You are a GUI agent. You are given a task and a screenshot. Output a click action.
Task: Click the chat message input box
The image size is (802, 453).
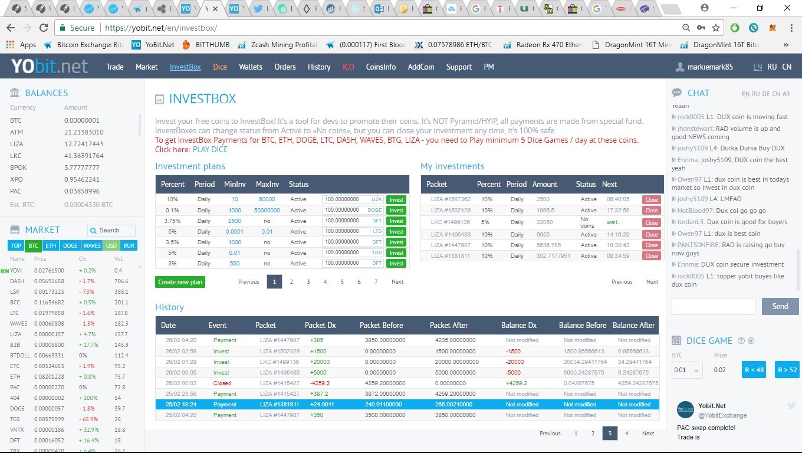713,306
